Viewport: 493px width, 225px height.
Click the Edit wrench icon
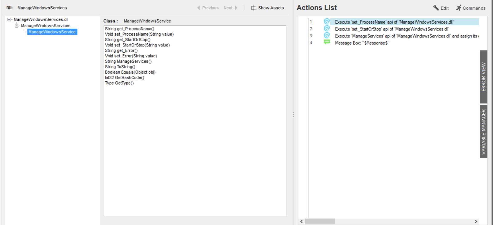tap(436, 8)
